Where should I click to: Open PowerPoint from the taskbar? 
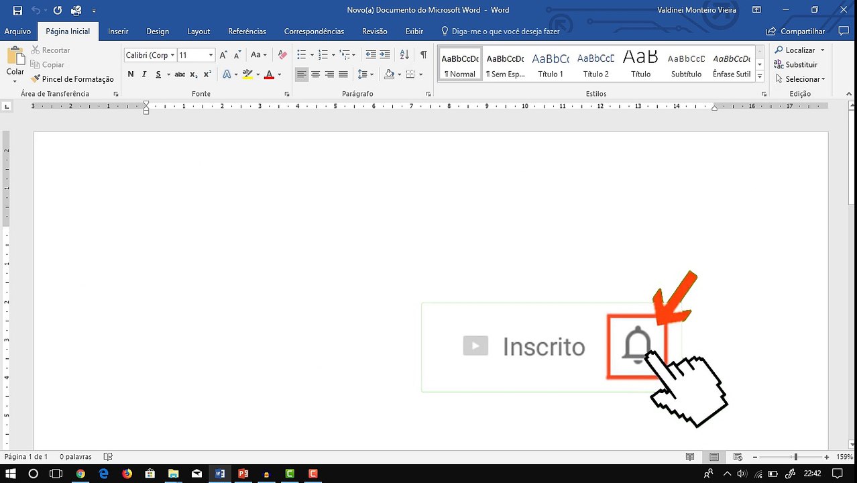(x=243, y=474)
